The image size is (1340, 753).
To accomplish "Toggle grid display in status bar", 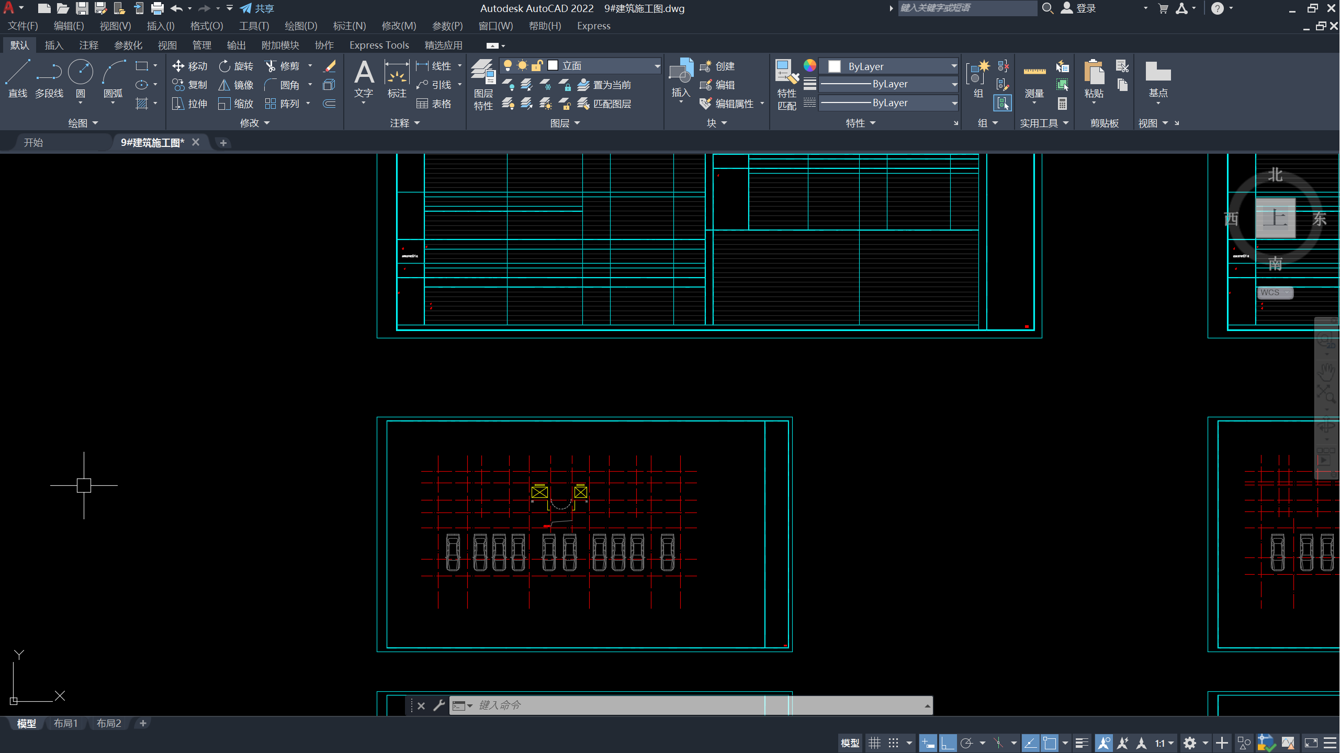I will pos(874,743).
